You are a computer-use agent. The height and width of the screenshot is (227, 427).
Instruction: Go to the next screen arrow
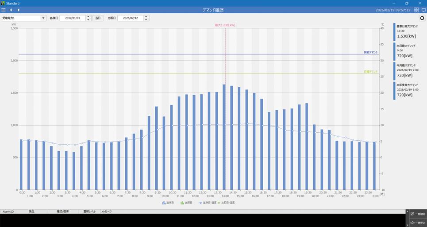(19, 10)
